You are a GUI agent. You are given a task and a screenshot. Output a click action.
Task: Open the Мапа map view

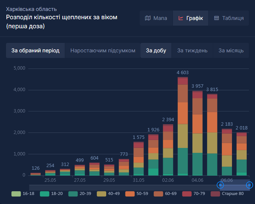click(x=156, y=18)
